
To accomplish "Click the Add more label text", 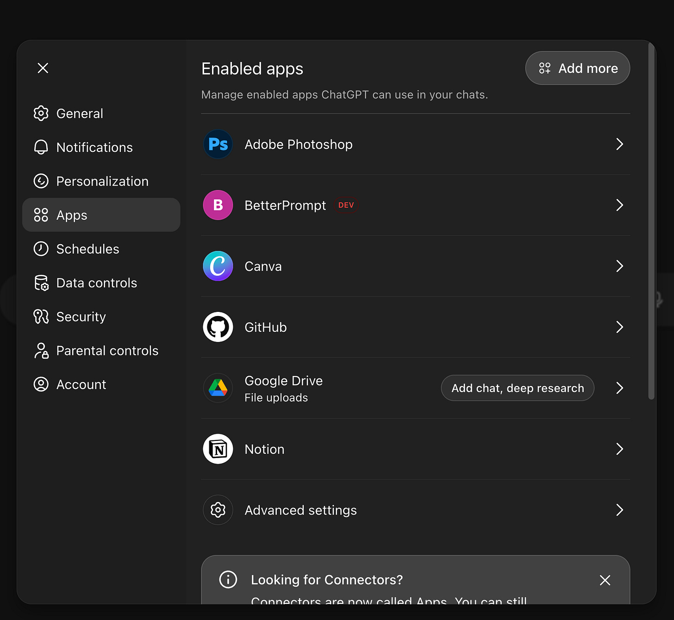I will click(x=588, y=68).
